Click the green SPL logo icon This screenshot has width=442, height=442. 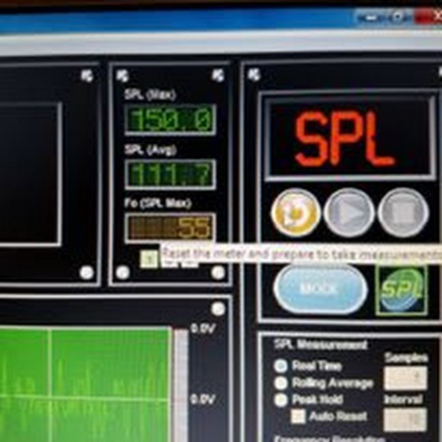pyautogui.click(x=401, y=290)
